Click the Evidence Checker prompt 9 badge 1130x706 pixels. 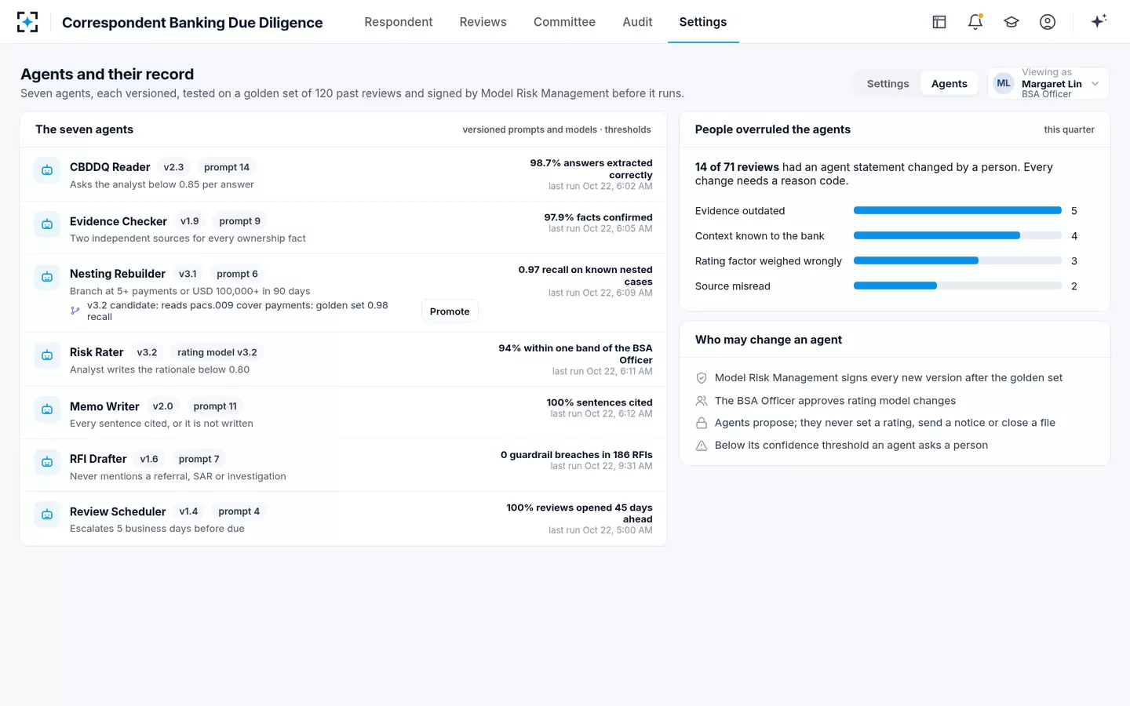tap(239, 221)
